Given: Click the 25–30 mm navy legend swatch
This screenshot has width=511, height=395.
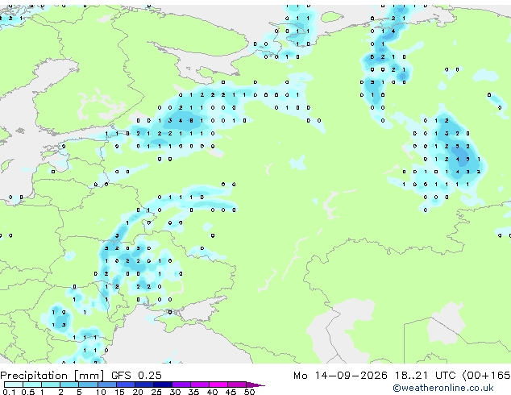Looking at the screenshot, I should click(163, 385).
